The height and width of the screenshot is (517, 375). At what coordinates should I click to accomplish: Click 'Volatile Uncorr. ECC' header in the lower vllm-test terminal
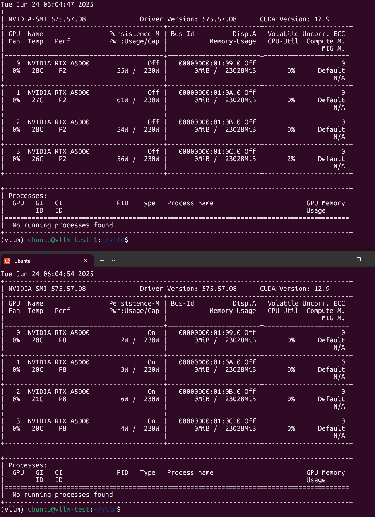(307, 303)
